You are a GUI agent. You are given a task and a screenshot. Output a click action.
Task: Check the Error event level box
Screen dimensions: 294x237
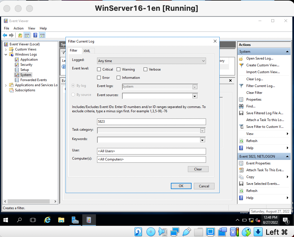(x=99, y=78)
